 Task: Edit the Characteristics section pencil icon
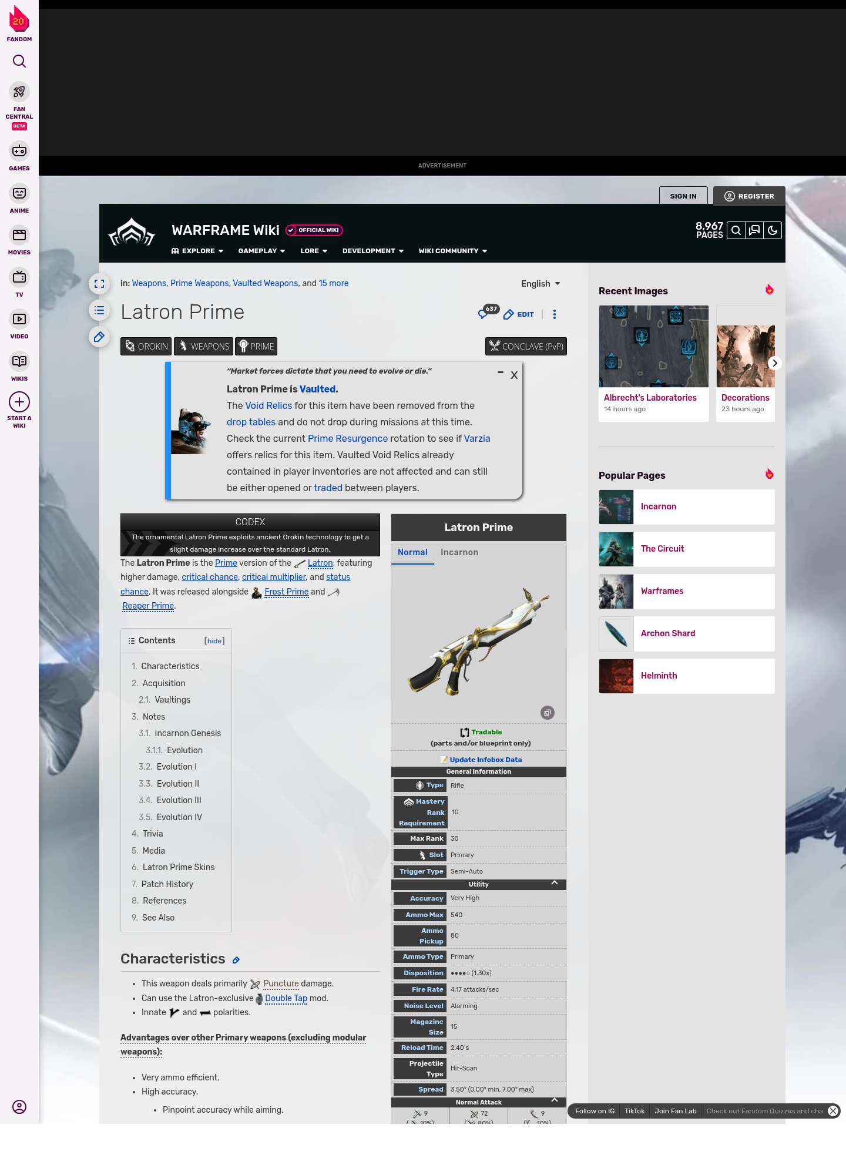point(236,960)
